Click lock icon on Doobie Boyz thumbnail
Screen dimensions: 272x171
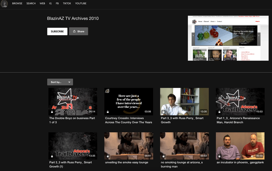point(52,112)
